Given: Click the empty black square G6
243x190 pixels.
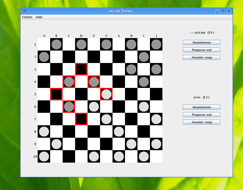Looking at the screenshot, I should coord(119,107).
